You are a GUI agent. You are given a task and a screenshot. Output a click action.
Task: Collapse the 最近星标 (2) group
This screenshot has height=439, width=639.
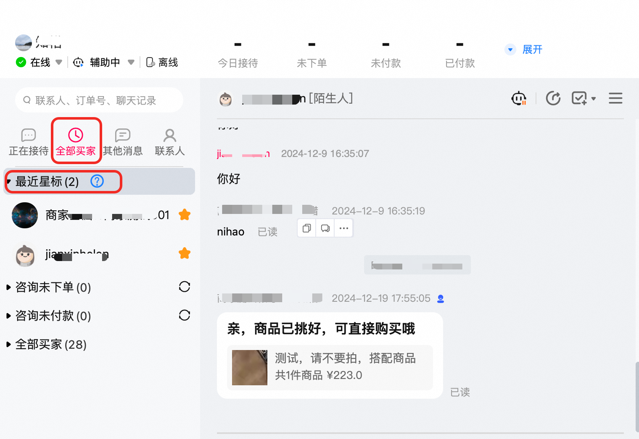[x=8, y=181]
